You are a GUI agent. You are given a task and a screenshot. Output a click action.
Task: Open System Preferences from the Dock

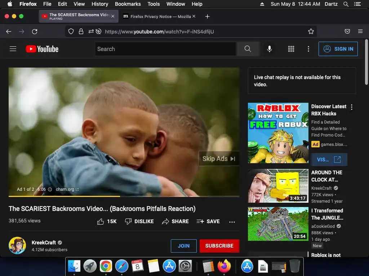click(x=185, y=266)
